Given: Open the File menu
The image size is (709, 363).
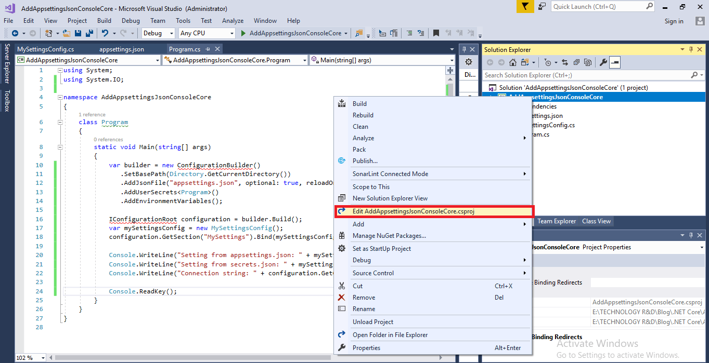Looking at the screenshot, I should click(x=8, y=21).
